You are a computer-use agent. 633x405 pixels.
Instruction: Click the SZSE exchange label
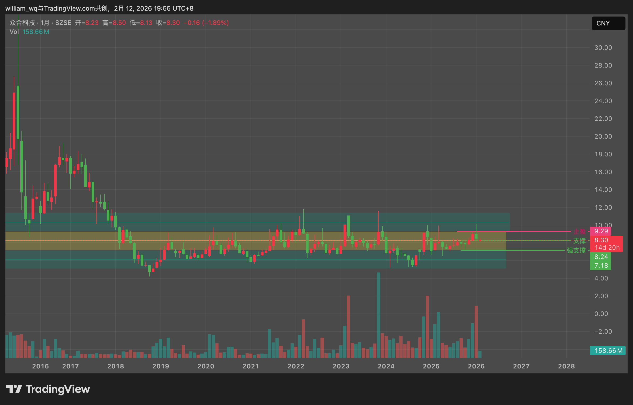(63, 23)
